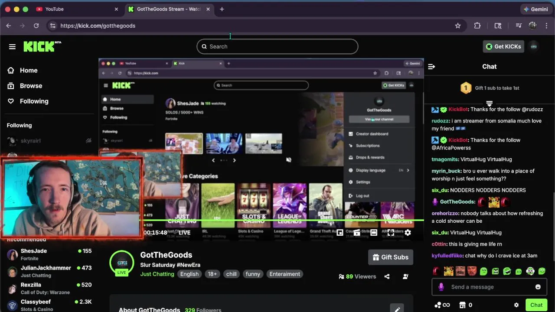Click the clip icon in player controls
The width and height of the screenshot is (555, 312).
(x=357, y=233)
